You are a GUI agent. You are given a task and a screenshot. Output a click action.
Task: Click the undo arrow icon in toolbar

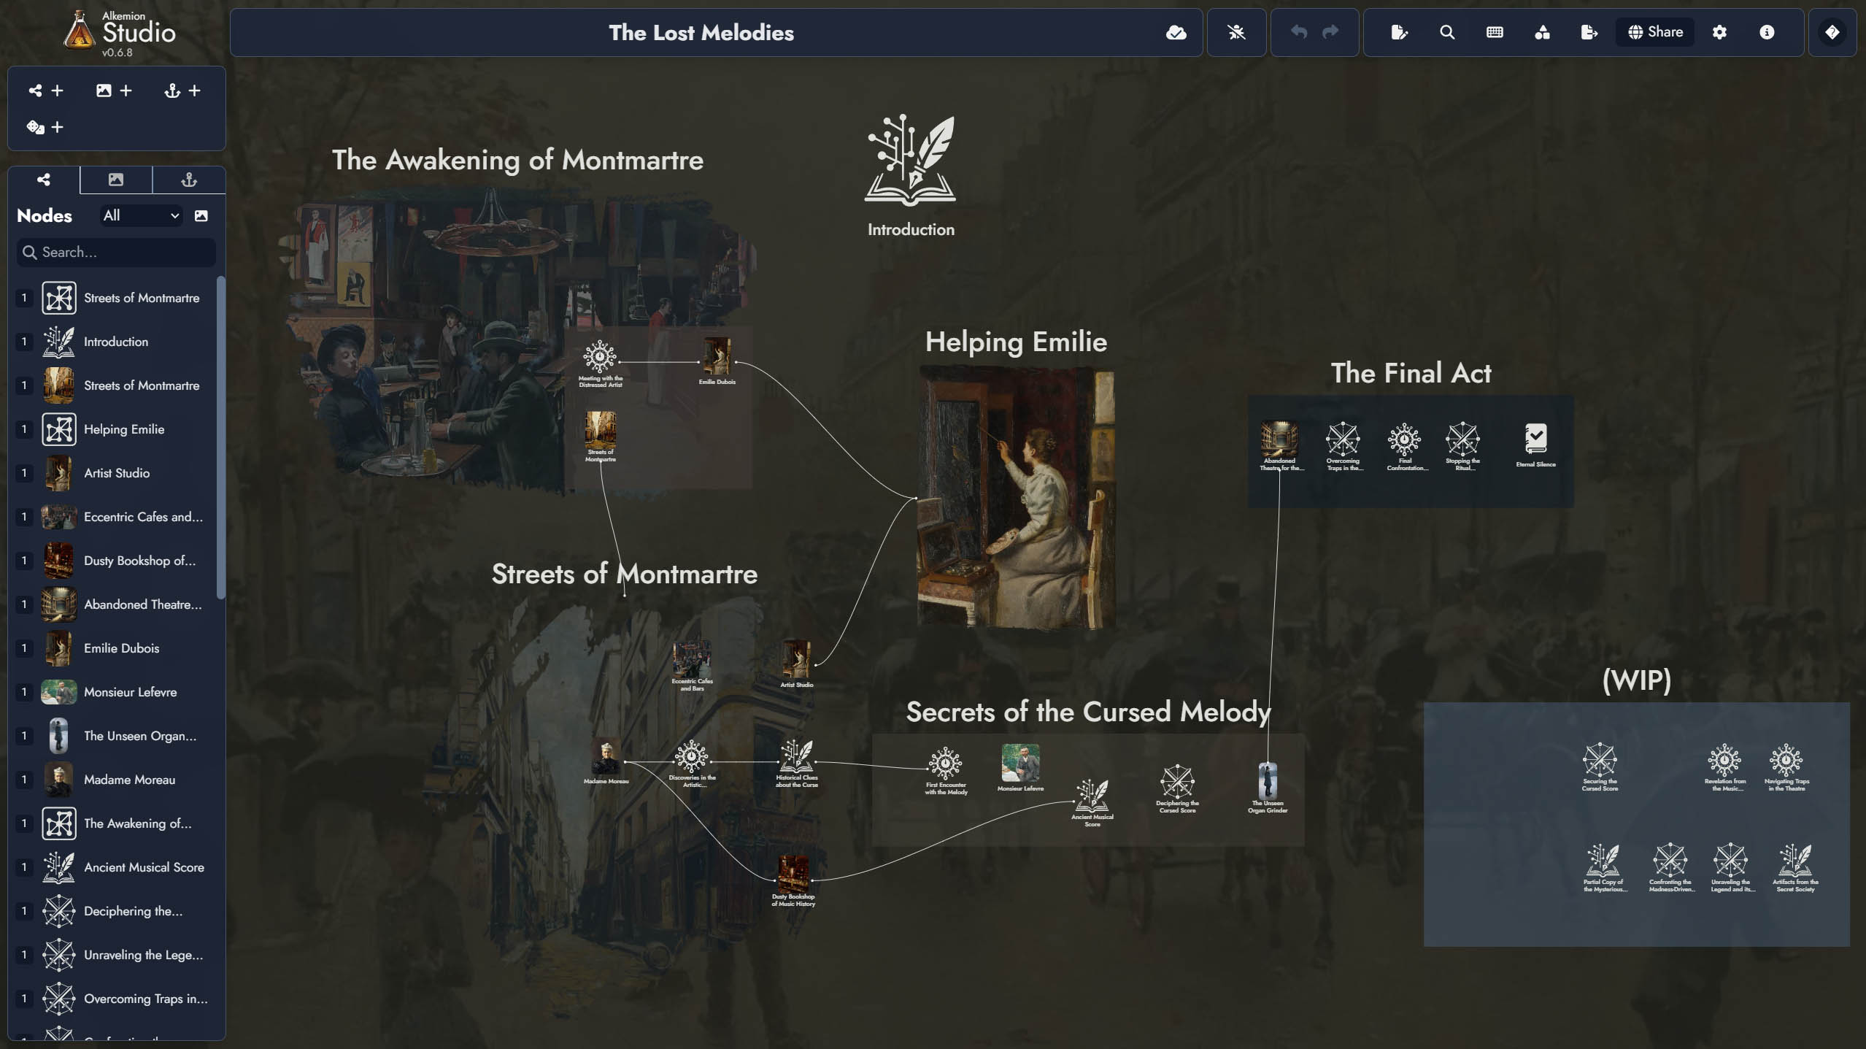pyautogui.click(x=1297, y=31)
